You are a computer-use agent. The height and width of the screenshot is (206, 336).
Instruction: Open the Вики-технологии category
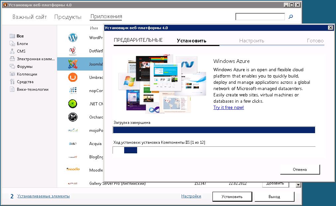click(33, 89)
